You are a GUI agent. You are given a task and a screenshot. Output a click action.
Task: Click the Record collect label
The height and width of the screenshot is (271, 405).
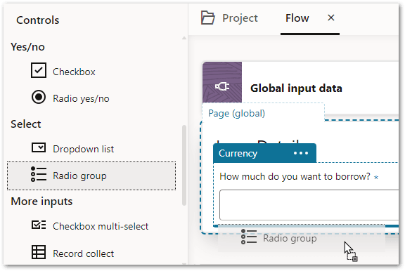83,253
